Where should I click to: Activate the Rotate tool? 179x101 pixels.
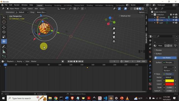pyautogui.click(x=4, y=32)
